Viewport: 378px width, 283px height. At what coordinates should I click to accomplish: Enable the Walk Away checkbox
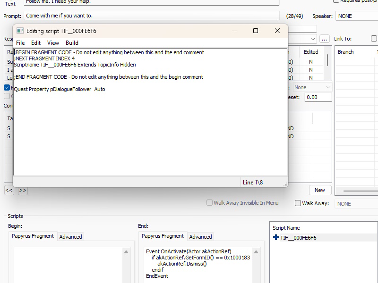pos(298,203)
